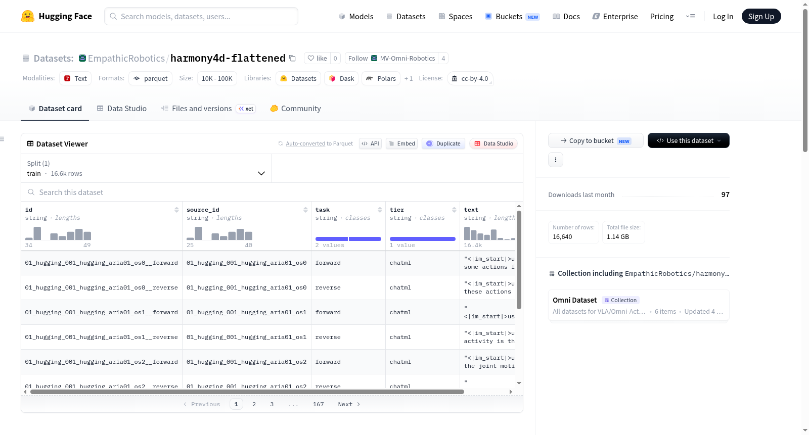Sort the source_id column
Image resolution: width=809 pixels, height=435 pixels.
coord(305,210)
